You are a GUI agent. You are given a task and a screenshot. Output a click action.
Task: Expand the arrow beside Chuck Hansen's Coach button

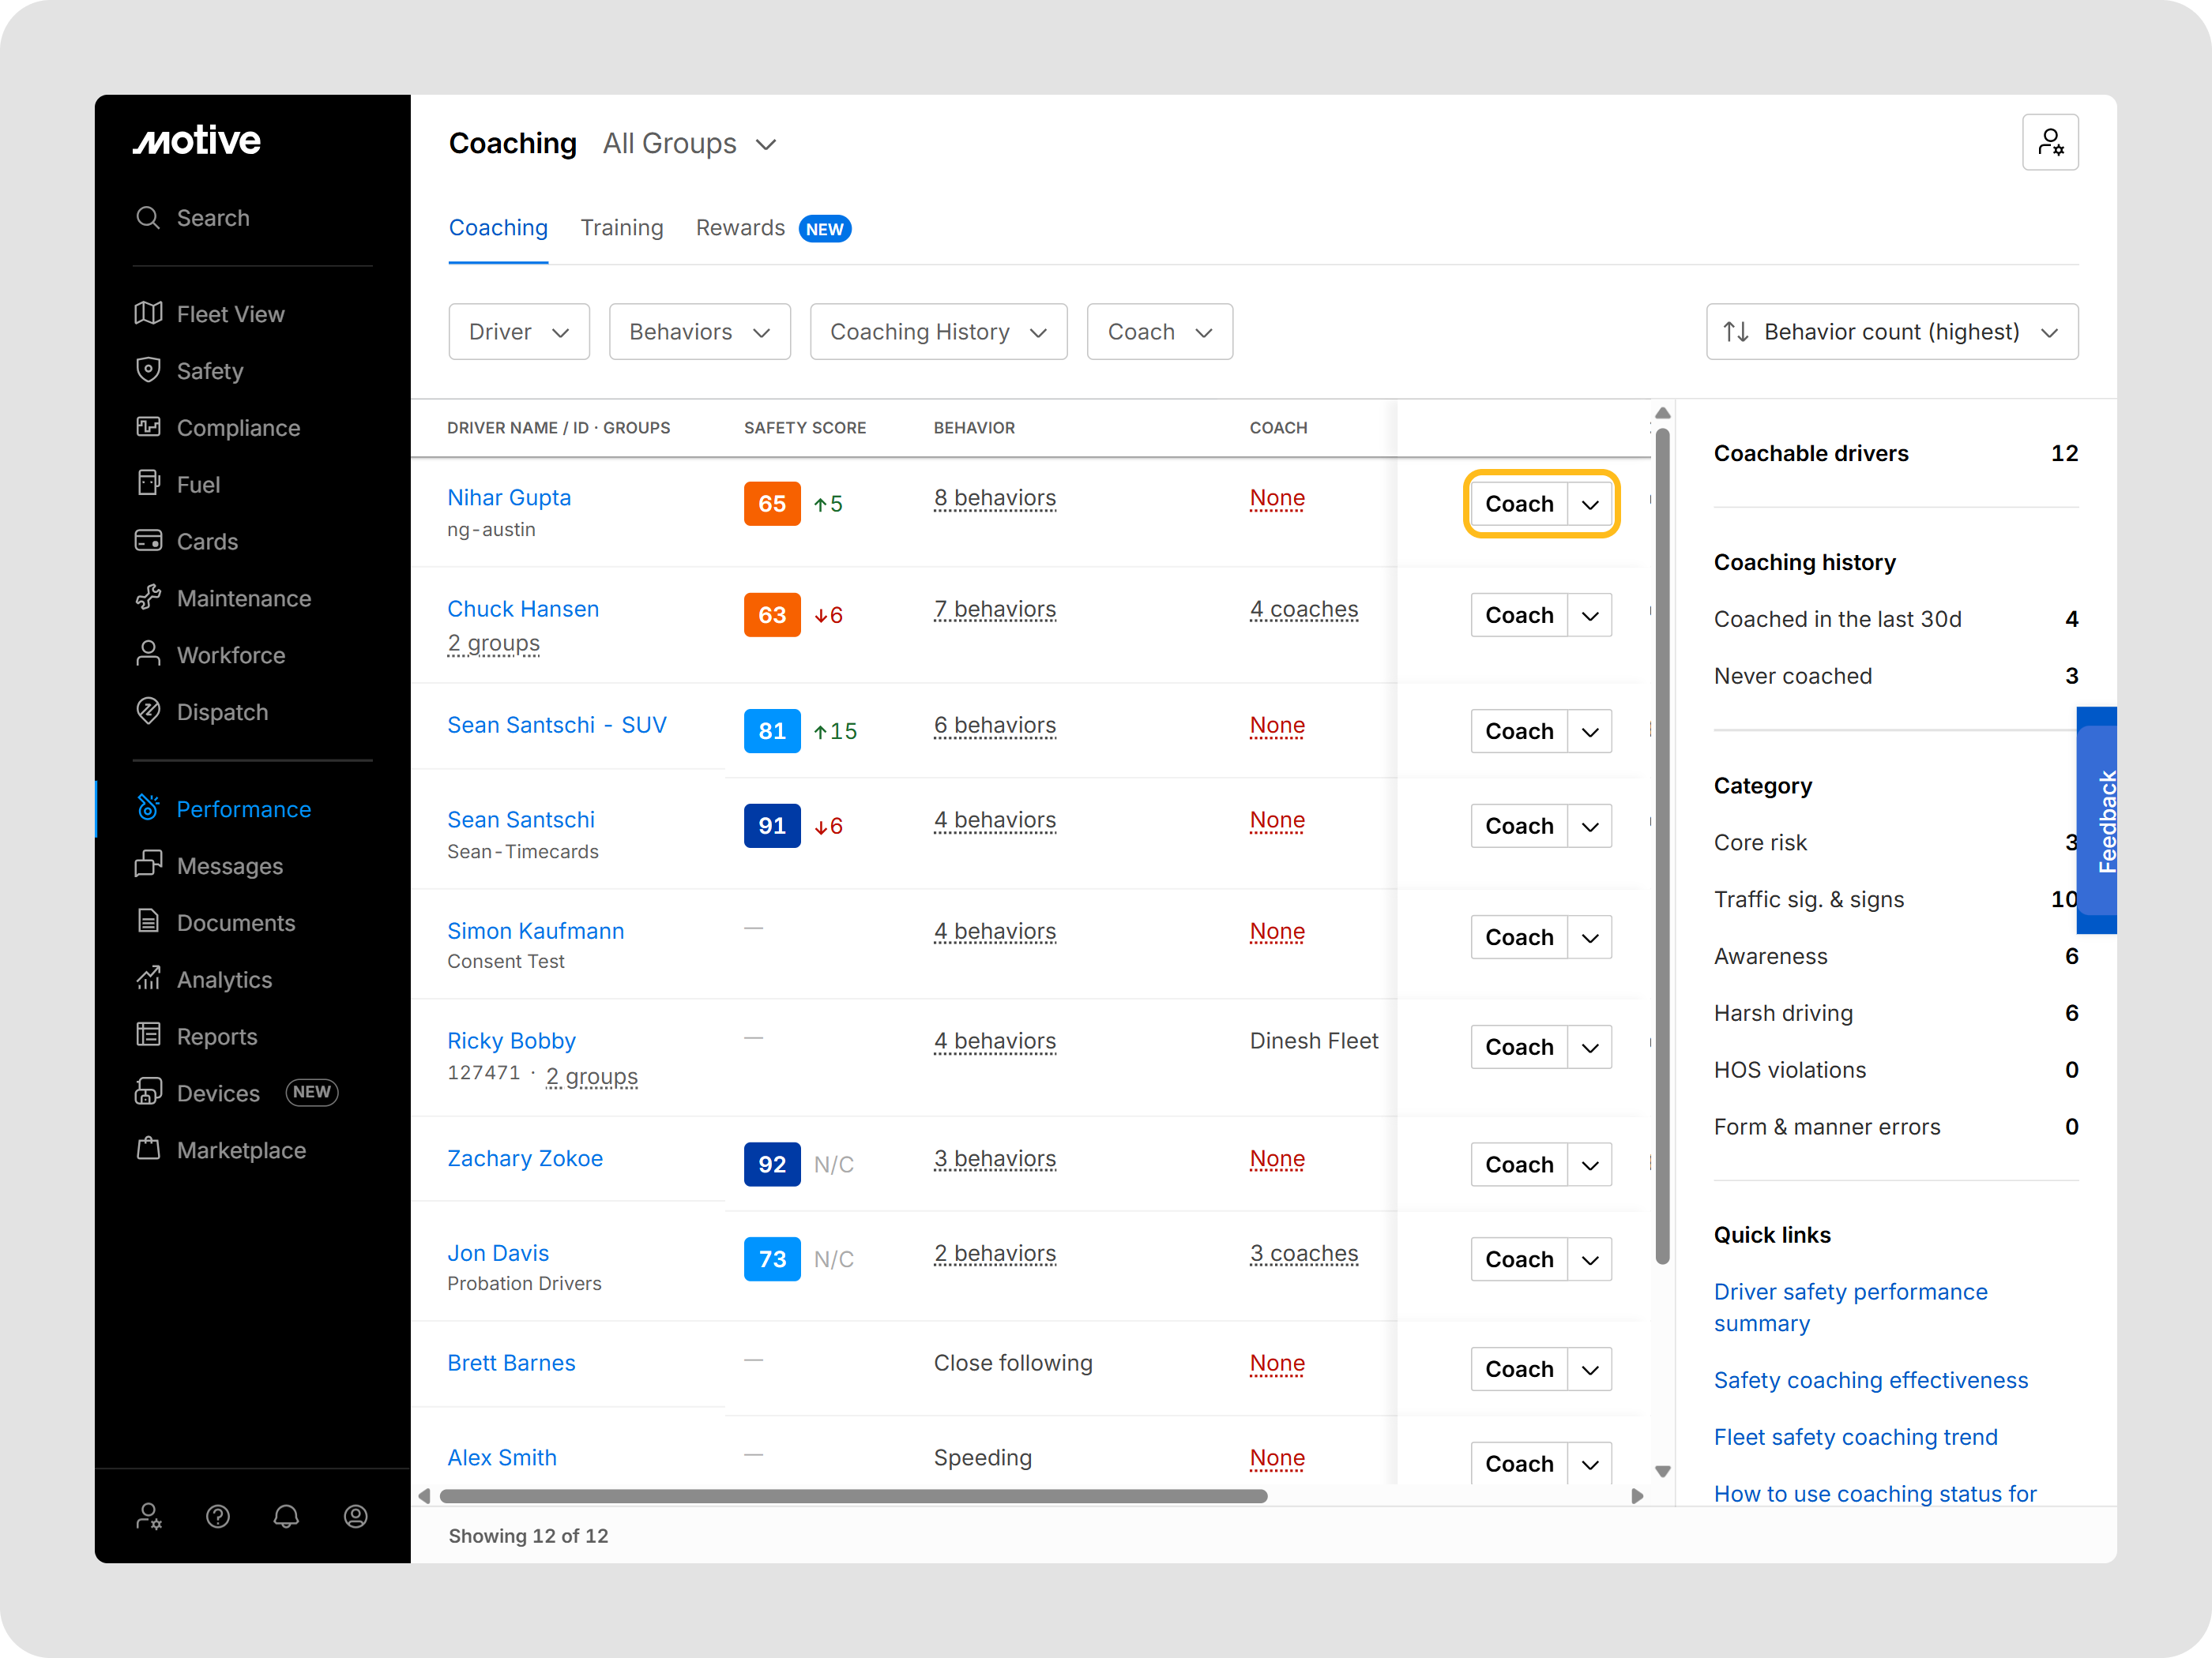tap(1589, 616)
